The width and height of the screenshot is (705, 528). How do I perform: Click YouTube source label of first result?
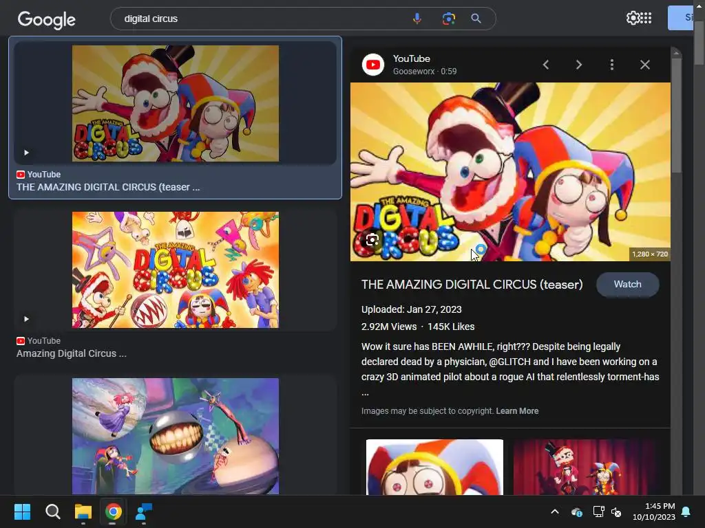click(39, 174)
